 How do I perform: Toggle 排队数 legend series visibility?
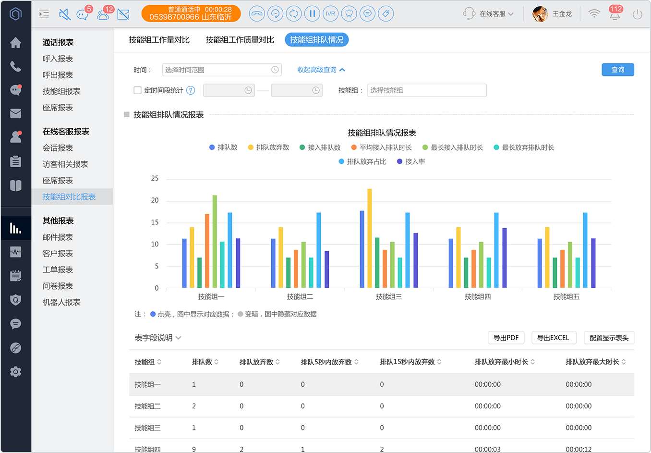click(x=223, y=147)
